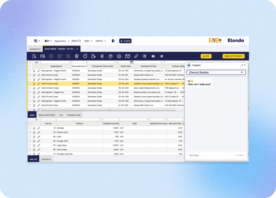276x198 pixels.
Task: Open the [Demo] Bastian assistant dropdown
Action: [x=216, y=72]
